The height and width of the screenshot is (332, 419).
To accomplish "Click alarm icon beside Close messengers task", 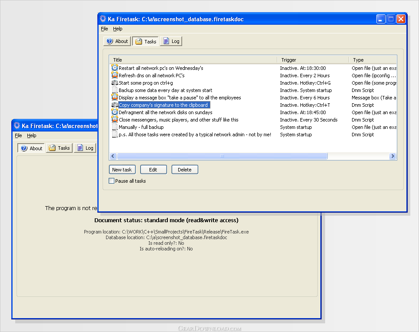I will (x=115, y=119).
